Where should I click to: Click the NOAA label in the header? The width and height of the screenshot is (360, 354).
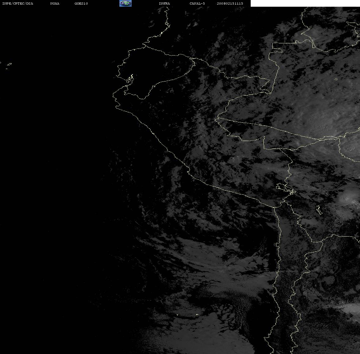click(x=55, y=3)
